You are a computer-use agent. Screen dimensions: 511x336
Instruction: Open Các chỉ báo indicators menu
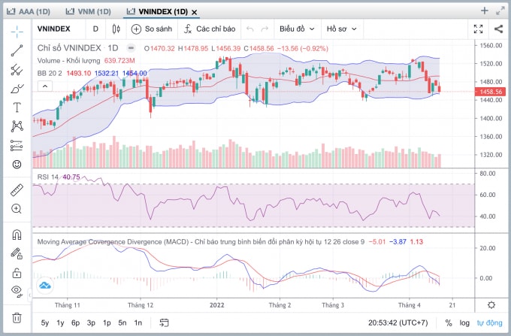click(x=210, y=29)
